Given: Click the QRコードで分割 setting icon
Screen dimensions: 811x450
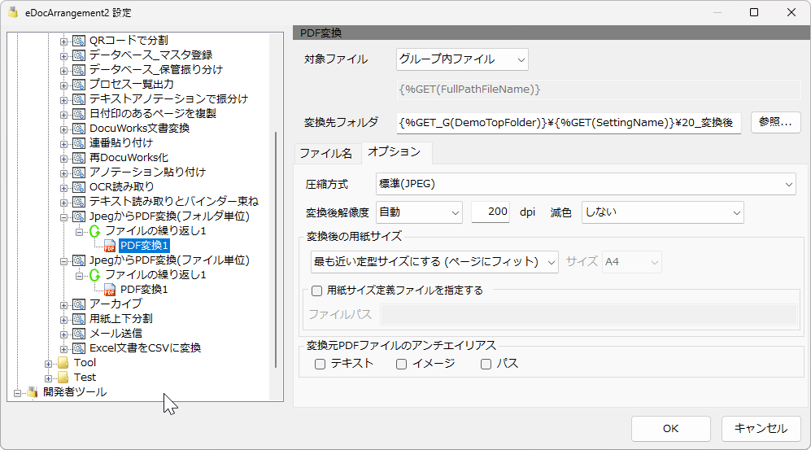Looking at the screenshot, I should click(79, 41).
